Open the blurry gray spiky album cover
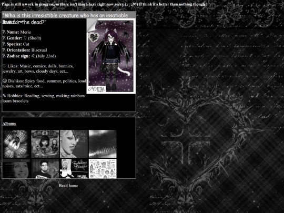 point(103,144)
